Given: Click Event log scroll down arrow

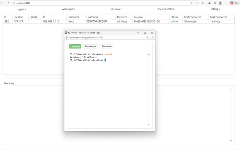Looking at the screenshot, I should (x=231, y=141).
